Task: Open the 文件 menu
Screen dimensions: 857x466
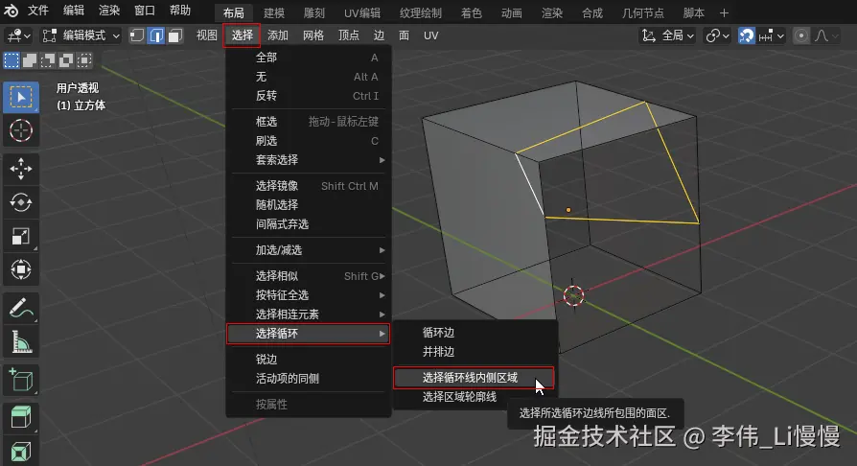Action: pos(38,11)
